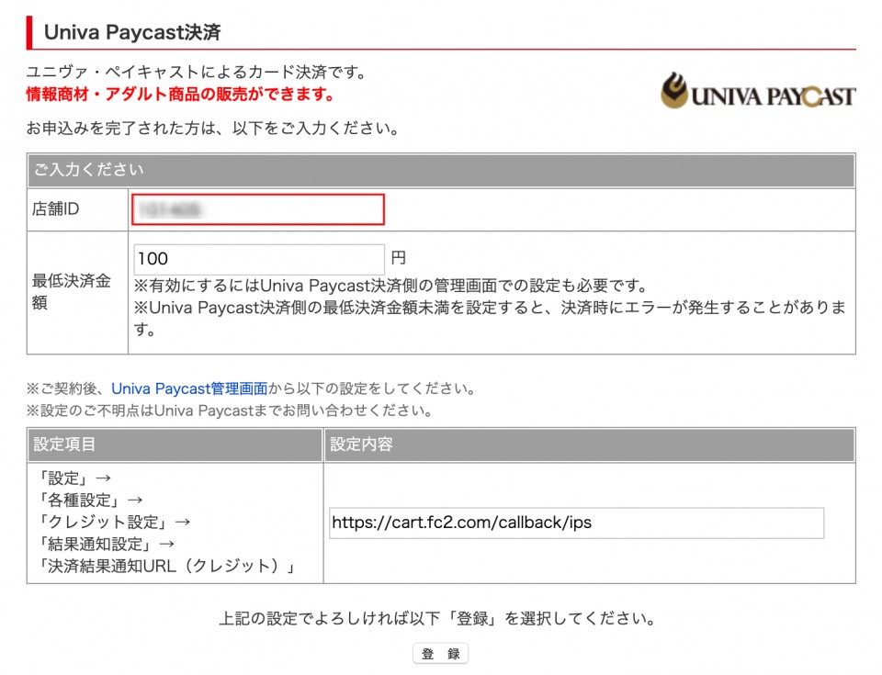Click the ご入力ください table header
Viewport: 882px width, 675px height.
pos(441,170)
